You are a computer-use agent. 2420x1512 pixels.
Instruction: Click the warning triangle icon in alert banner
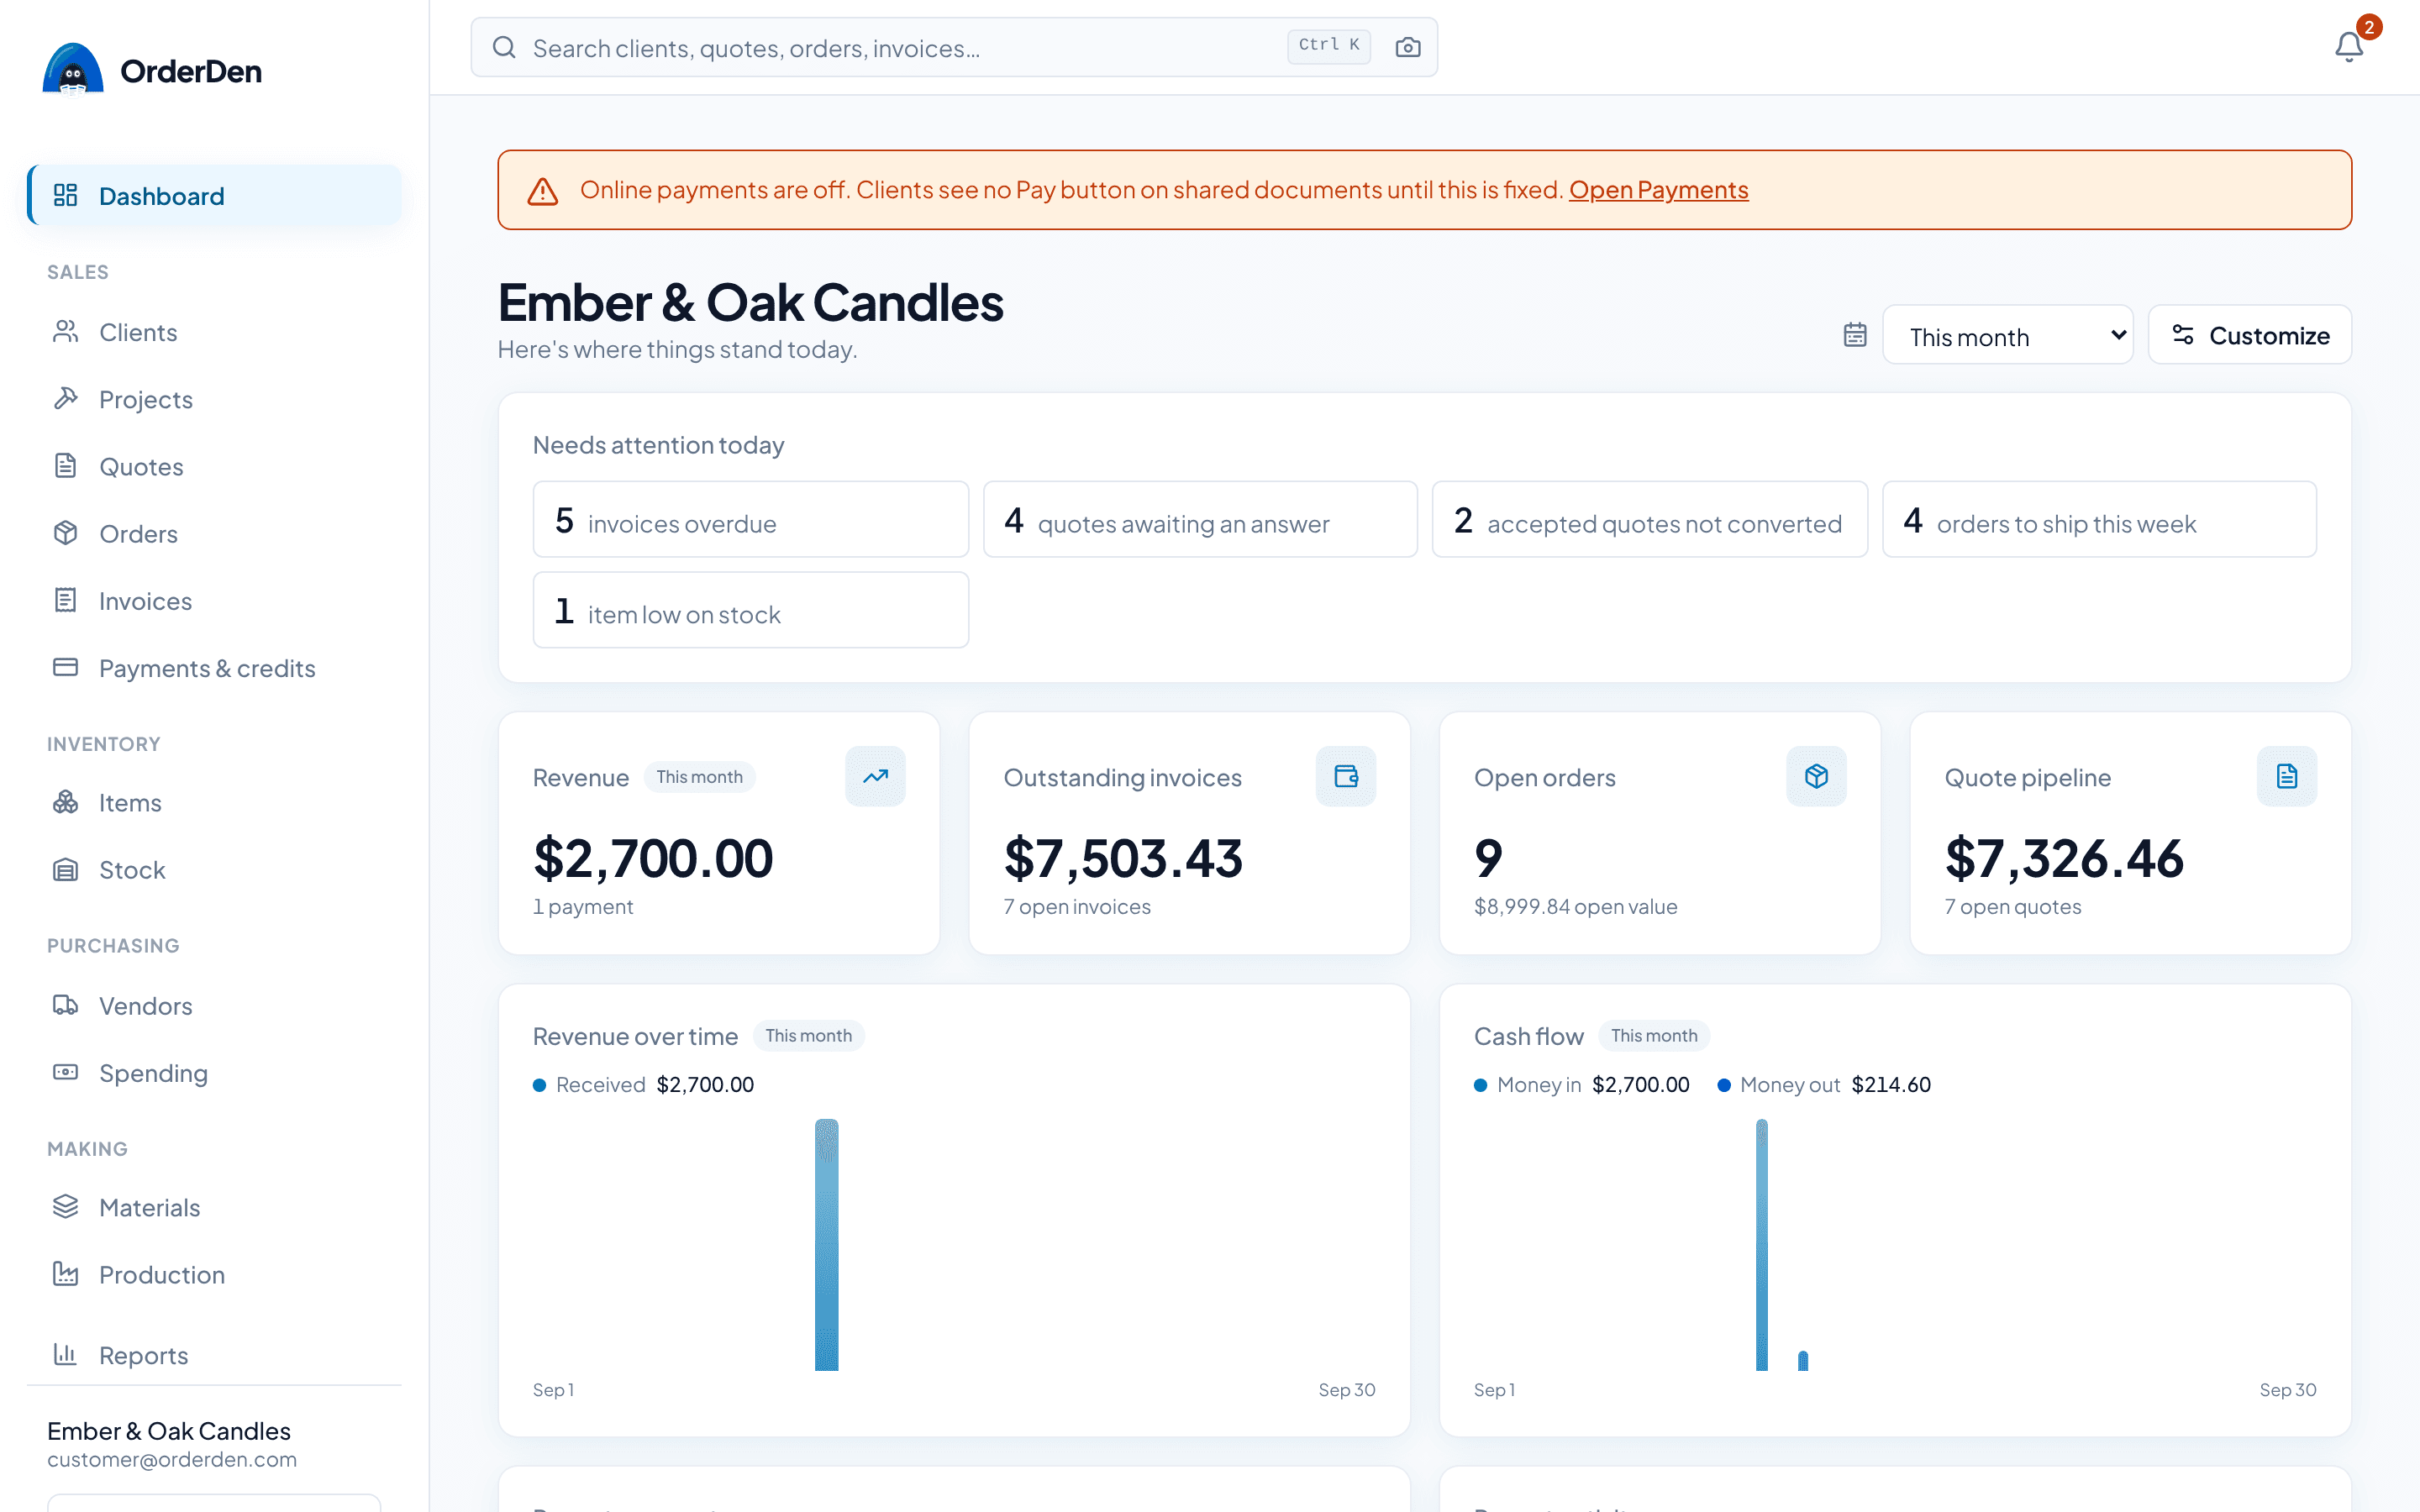(543, 190)
